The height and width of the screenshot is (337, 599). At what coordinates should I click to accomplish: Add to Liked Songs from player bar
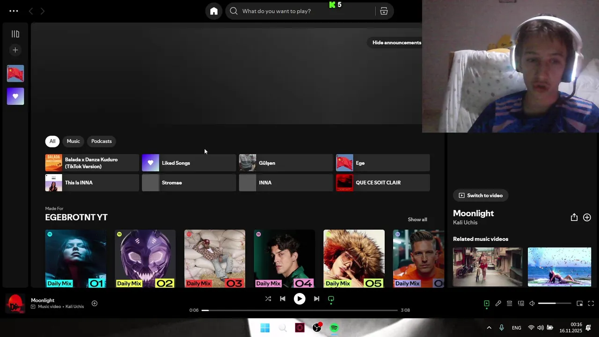point(95,303)
